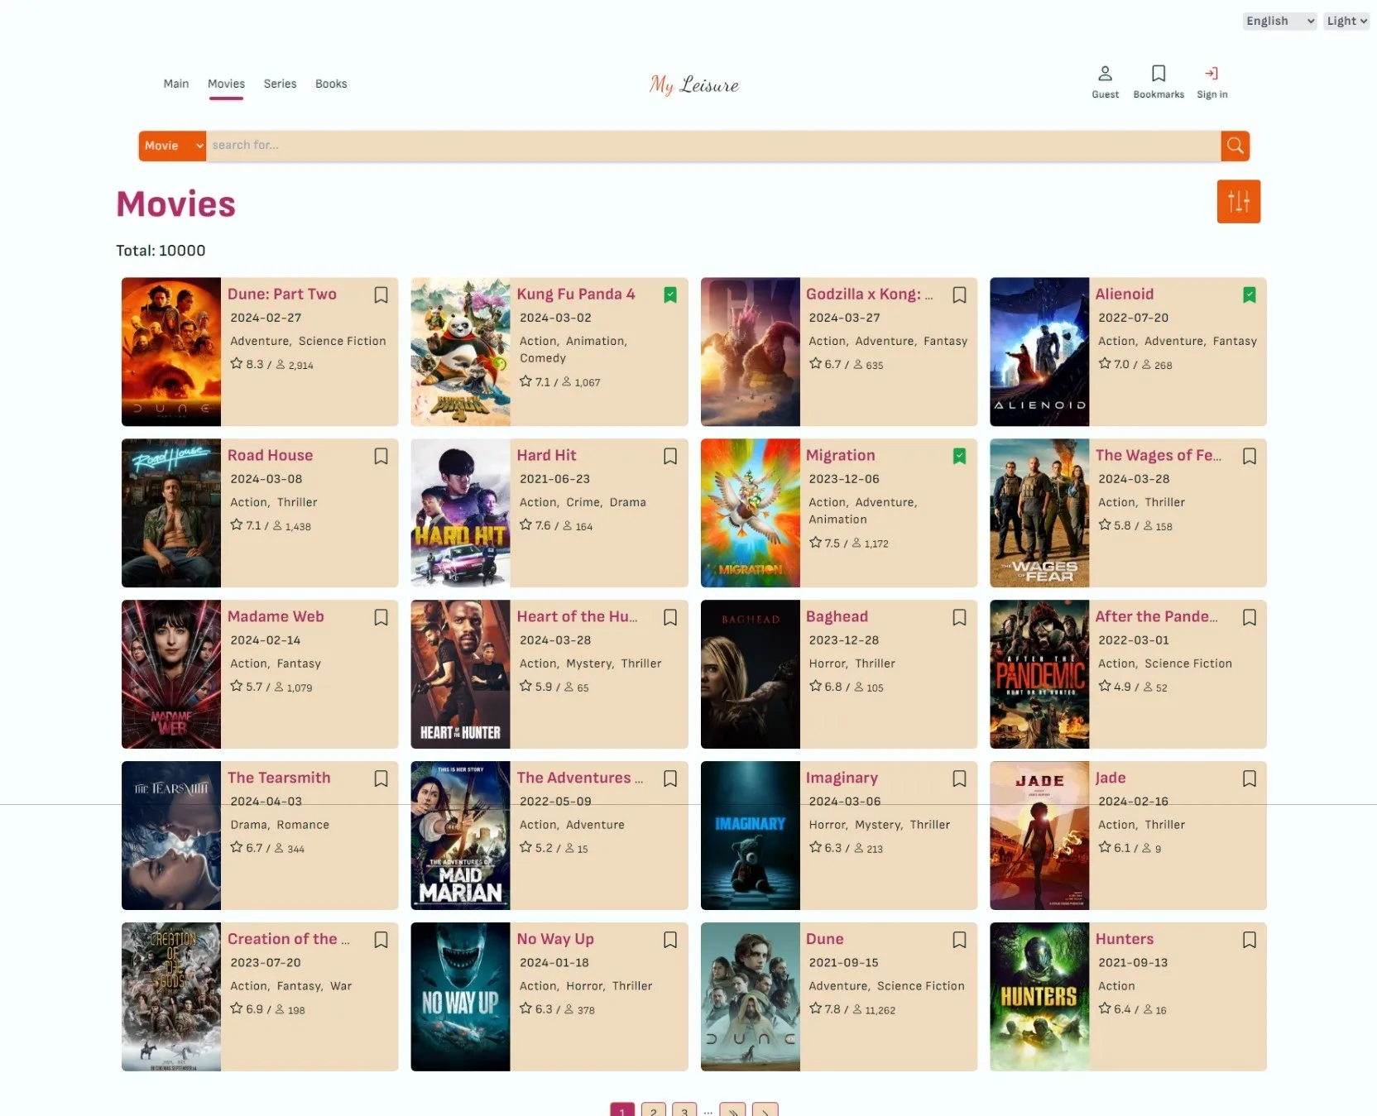The image size is (1377, 1116).
Task: Click the Imaginary poster thumbnail
Action: click(x=750, y=836)
